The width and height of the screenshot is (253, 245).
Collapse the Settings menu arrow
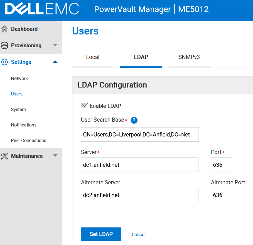pos(55,62)
